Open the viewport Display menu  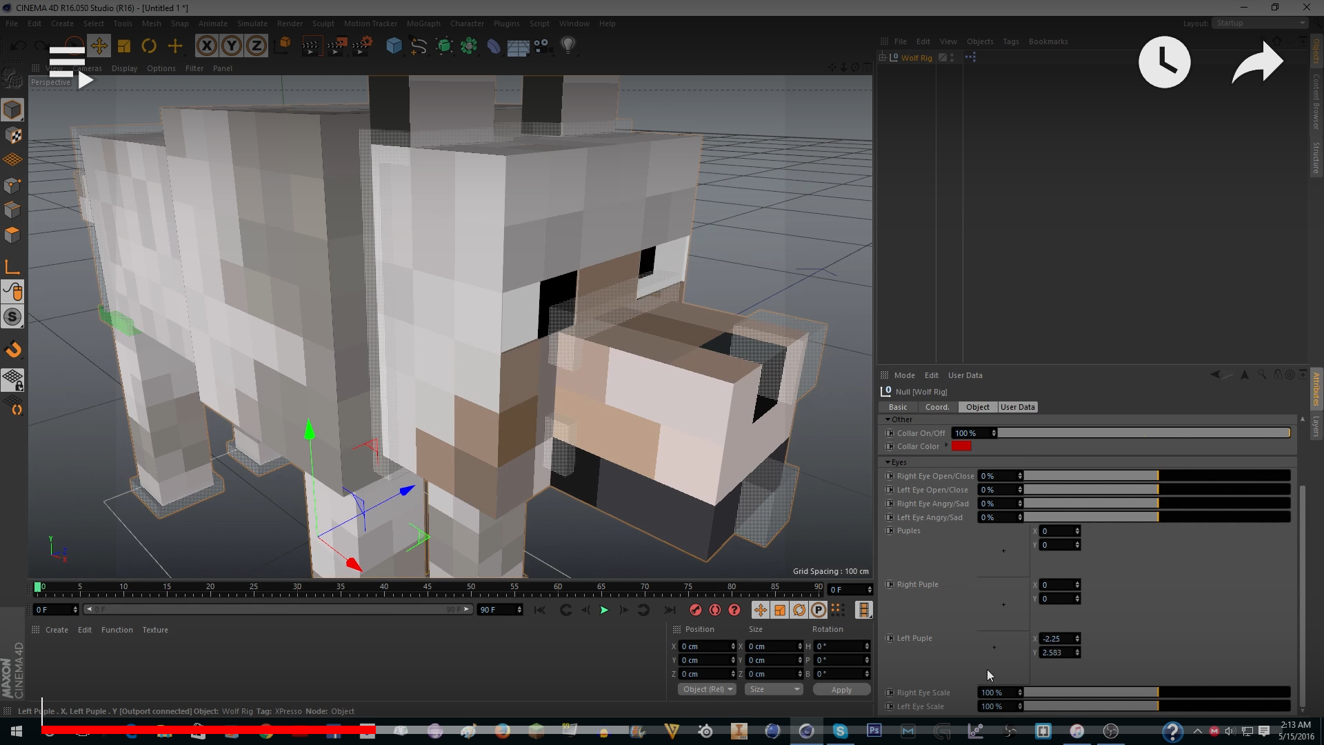(x=124, y=68)
